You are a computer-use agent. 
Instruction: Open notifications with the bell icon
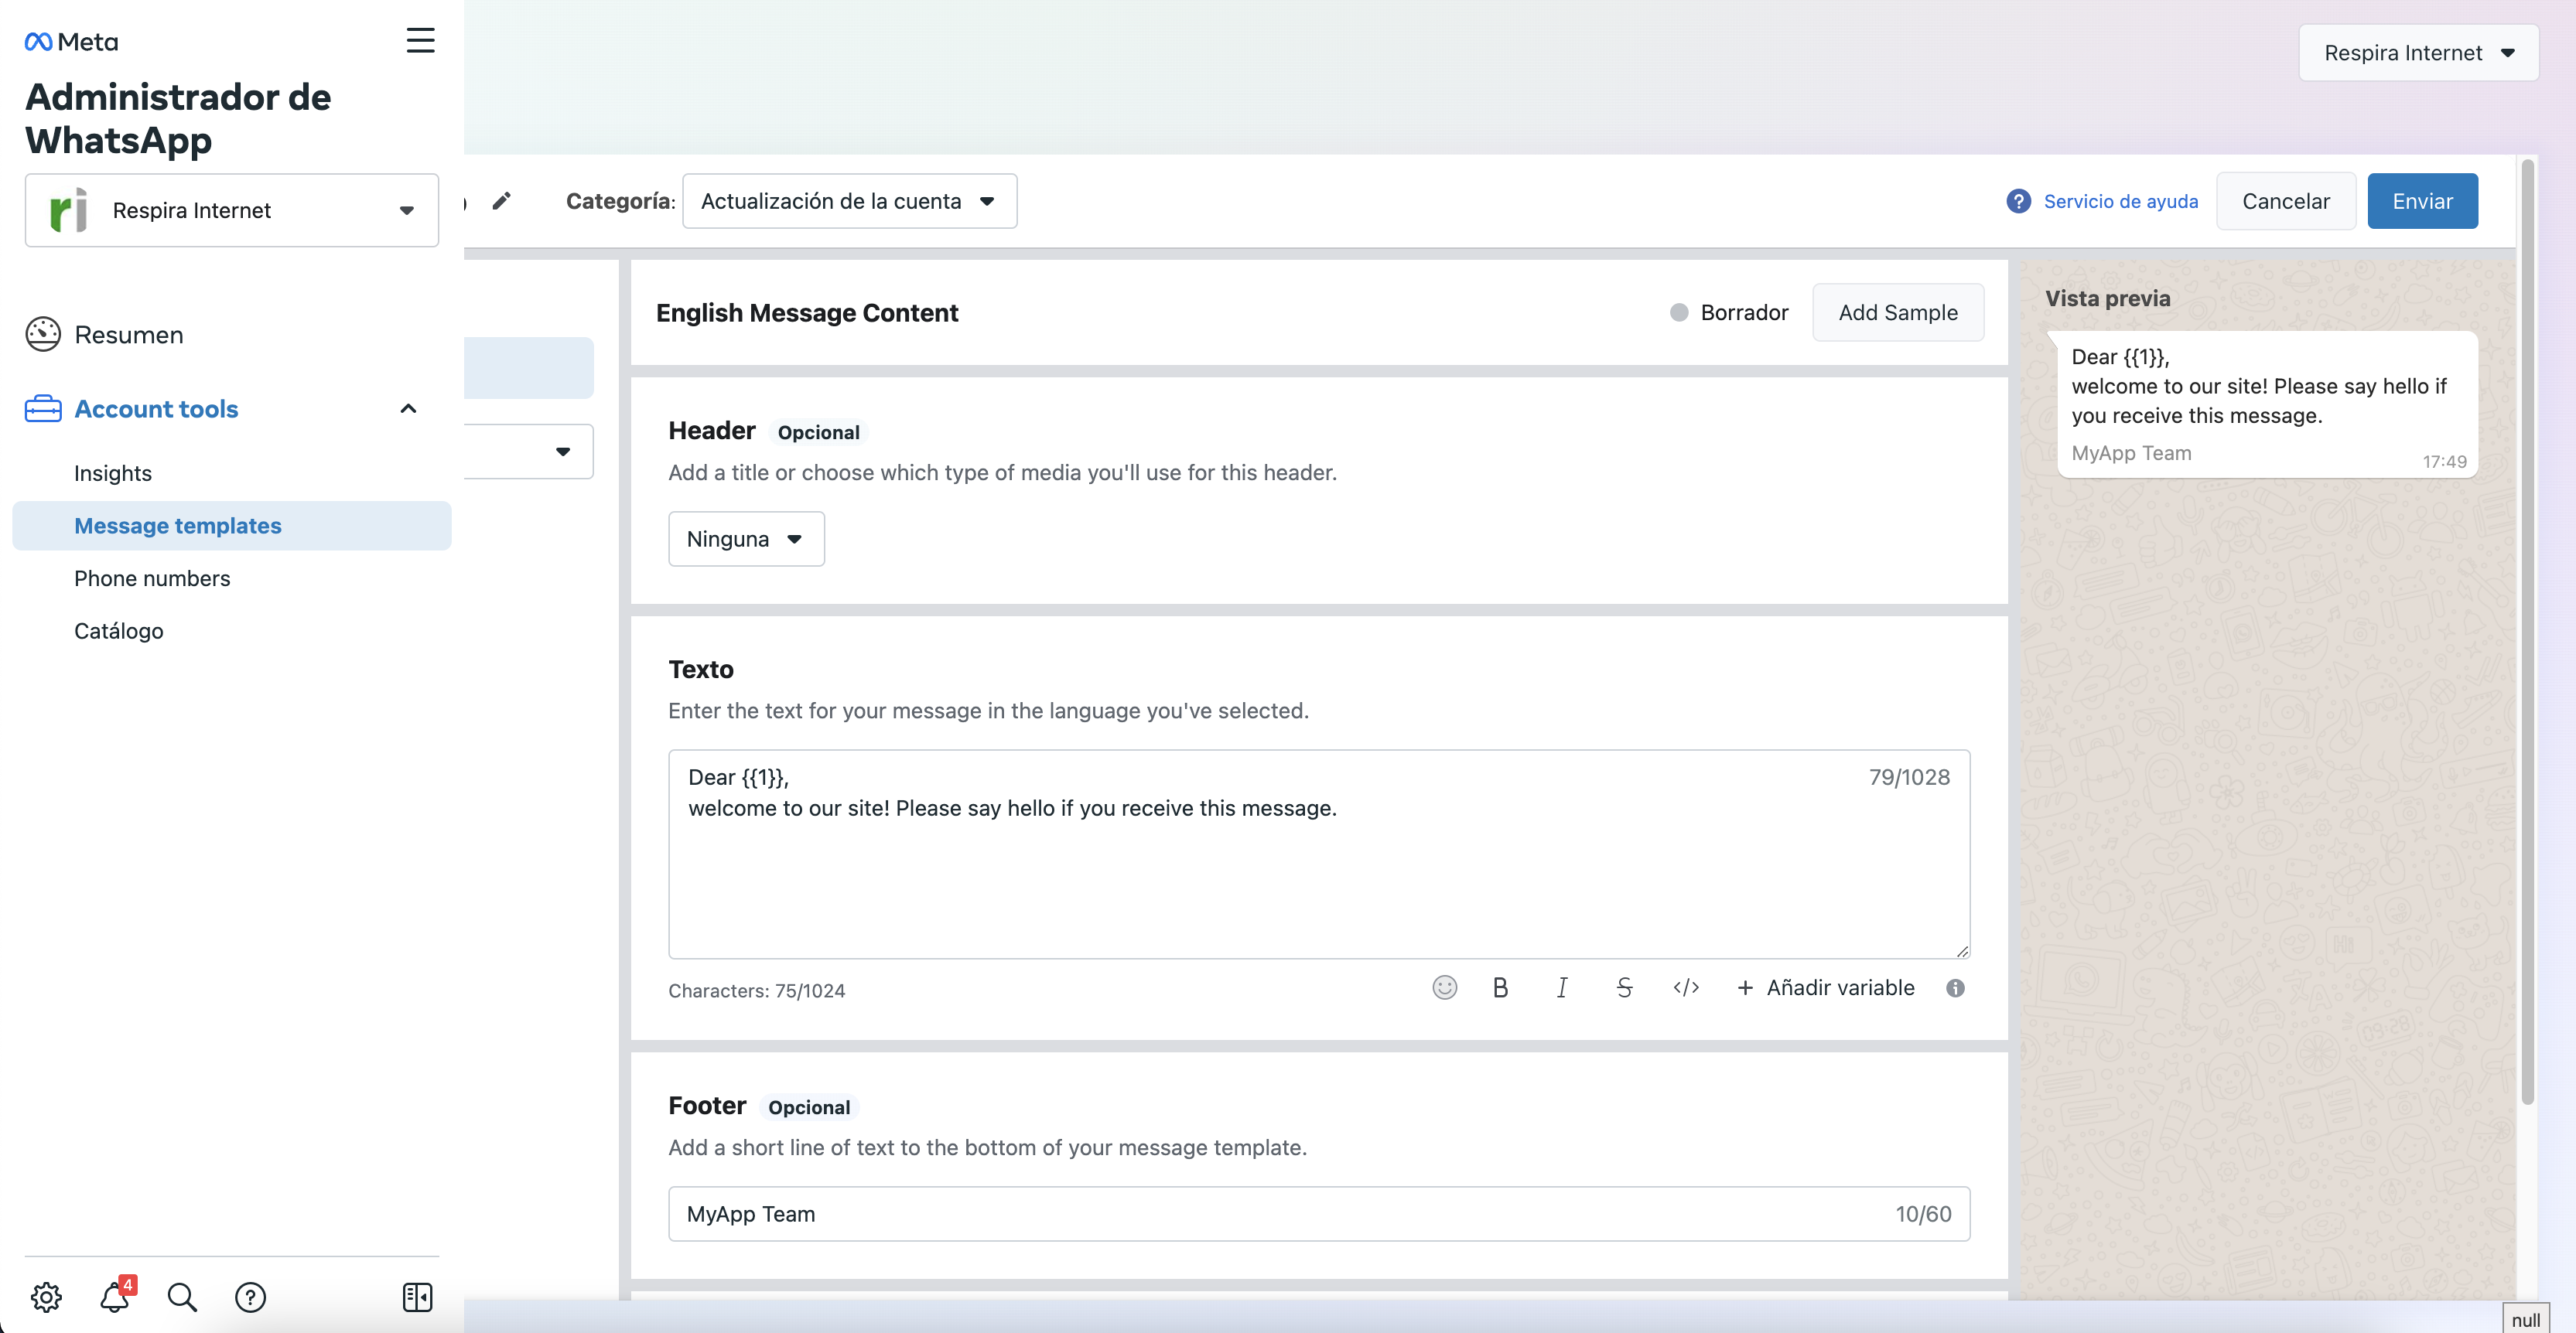coord(114,1297)
